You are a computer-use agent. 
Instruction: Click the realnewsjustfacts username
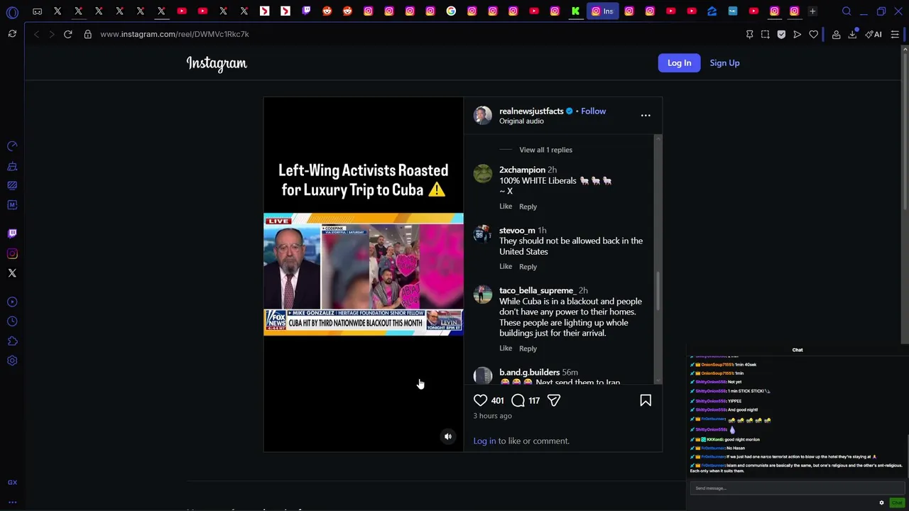[x=531, y=111]
